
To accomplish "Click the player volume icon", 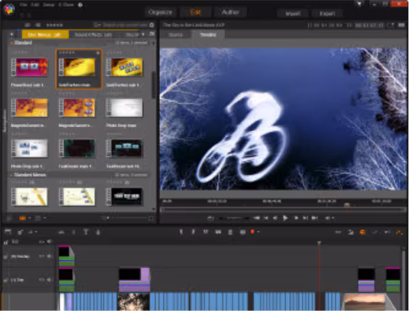I will tap(327, 218).
